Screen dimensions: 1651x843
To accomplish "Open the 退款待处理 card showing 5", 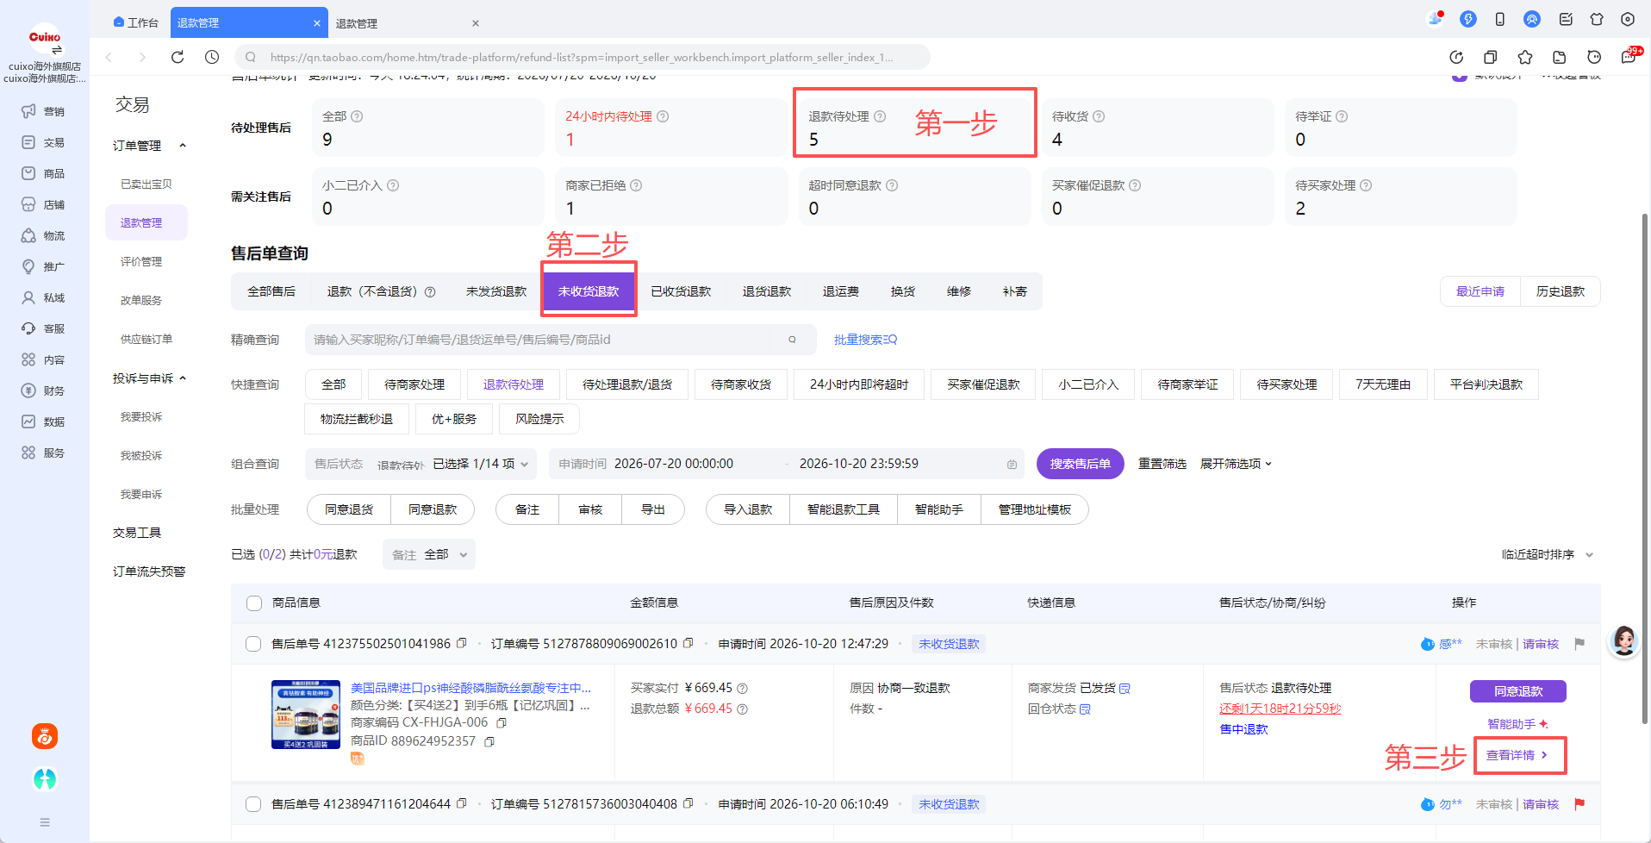I will pyautogui.click(x=914, y=127).
